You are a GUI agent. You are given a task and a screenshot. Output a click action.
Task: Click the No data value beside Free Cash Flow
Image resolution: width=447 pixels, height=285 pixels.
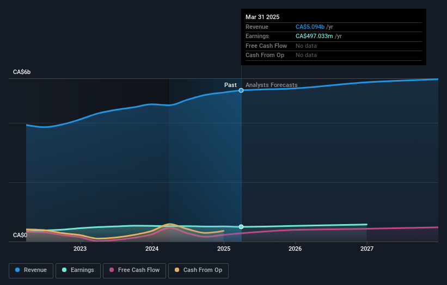(x=306, y=46)
